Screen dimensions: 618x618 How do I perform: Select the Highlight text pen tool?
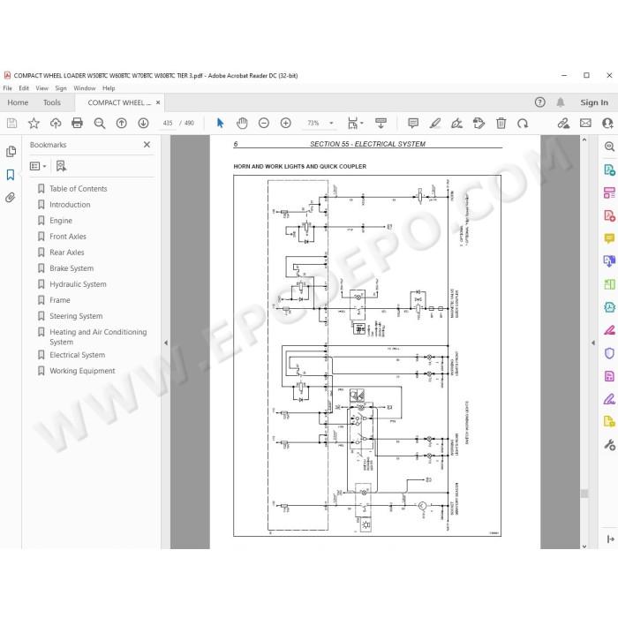tap(435, 124)
